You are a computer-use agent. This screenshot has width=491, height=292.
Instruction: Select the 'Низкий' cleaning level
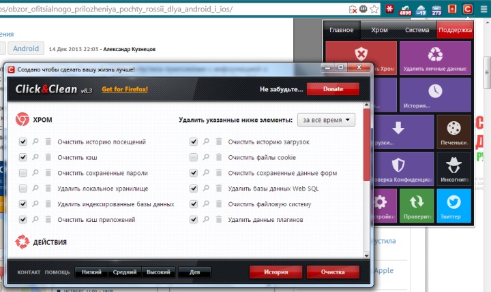pyautogui.click(x=91, y=272)
